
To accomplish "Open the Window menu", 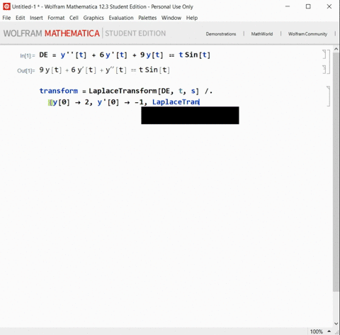I will tap(171, 18).
